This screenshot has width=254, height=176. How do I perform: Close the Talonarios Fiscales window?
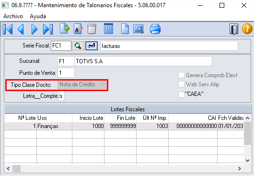pyautogui.click(x=244, y=5)
